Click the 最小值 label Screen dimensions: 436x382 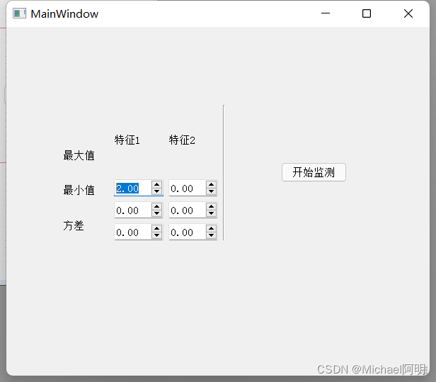tap(79, 190)
